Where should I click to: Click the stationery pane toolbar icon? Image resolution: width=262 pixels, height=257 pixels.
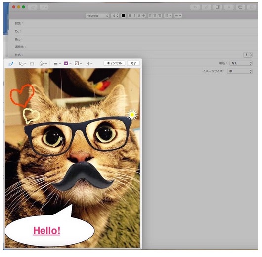[252, 7]
